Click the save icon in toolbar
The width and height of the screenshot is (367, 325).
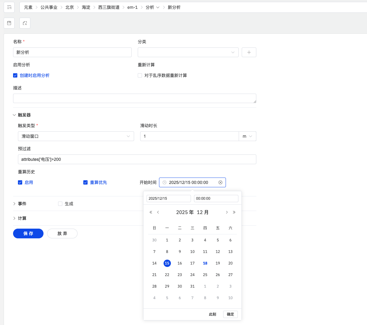pyautogui.click(x=9, y=23)
